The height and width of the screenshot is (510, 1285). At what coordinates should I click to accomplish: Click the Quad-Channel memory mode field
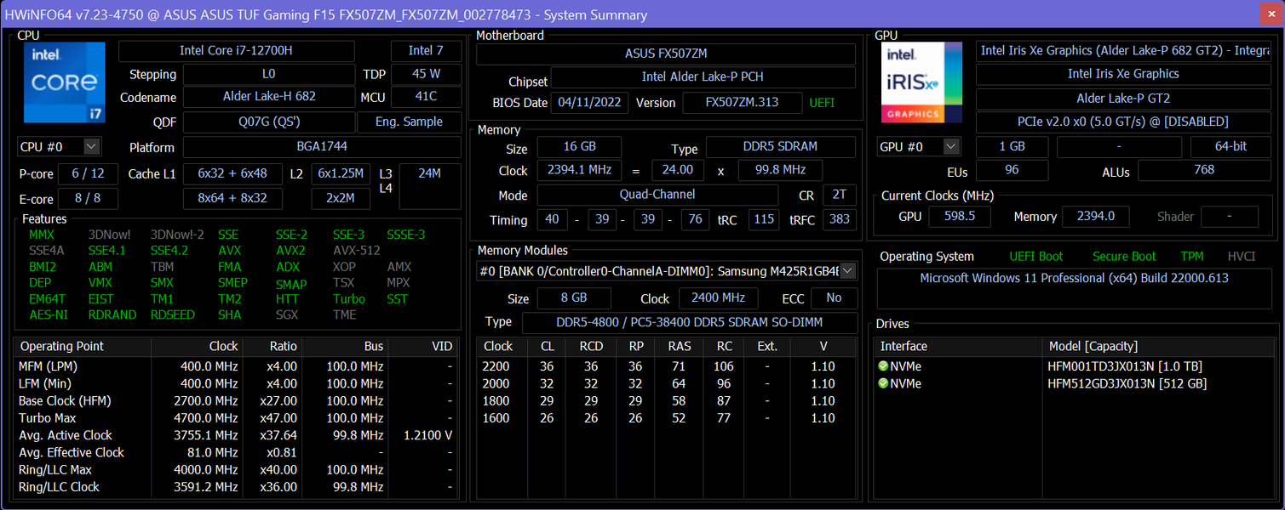tap(657, 195)
